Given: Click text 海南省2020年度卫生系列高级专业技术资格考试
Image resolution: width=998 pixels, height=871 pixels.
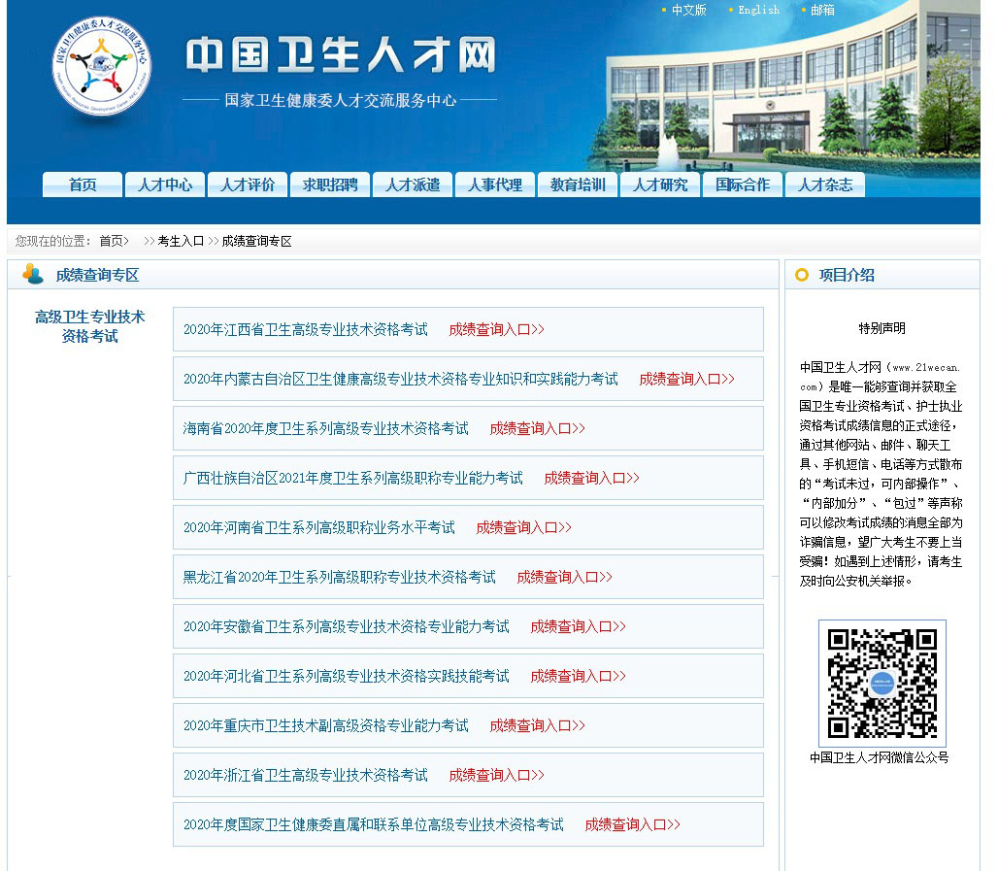Looking at the screenshot, I should click(326, 428).
